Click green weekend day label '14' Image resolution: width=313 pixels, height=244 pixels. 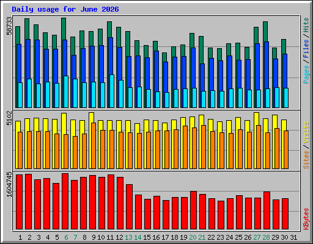pyautogui.click(x=138, y=237)
